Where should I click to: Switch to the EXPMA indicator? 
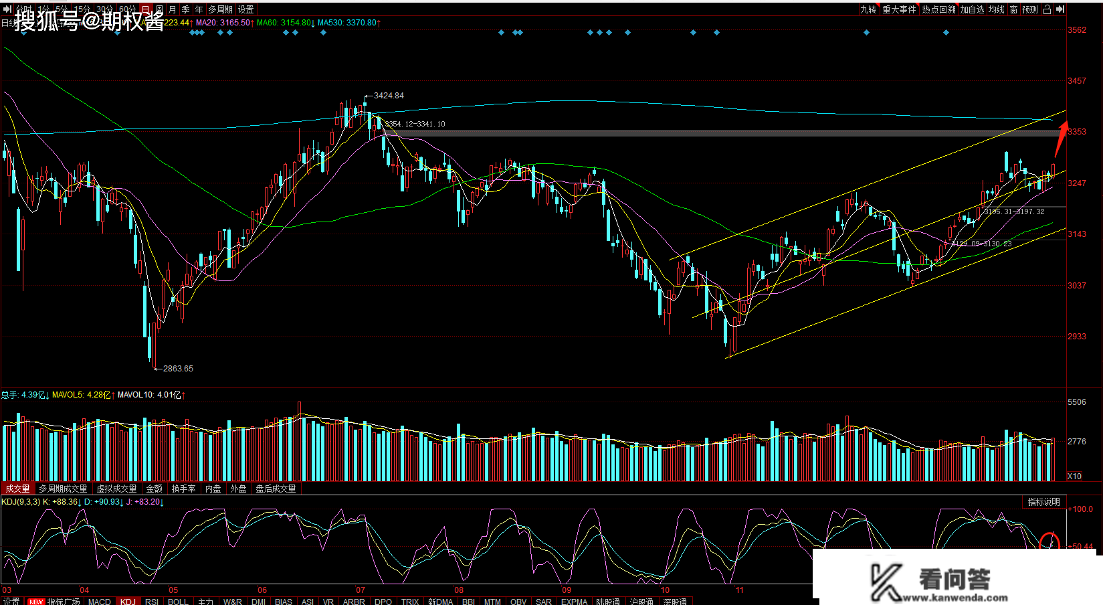point(574,602)
